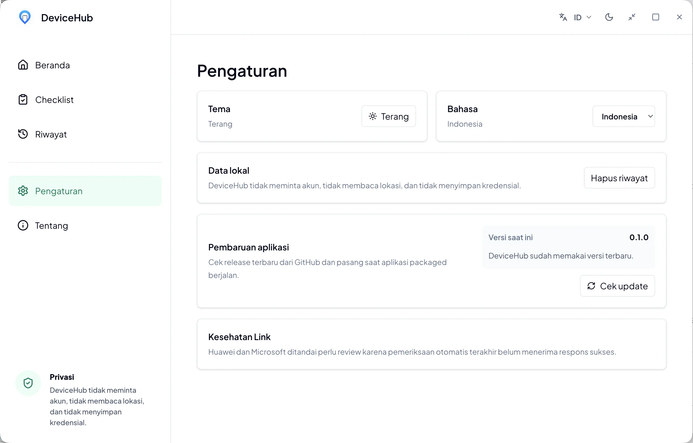Image resolution: width=693 pixels, height=443 pixels.
Task: Click the Data lokal description text
Action: click(x=364, y=186)
